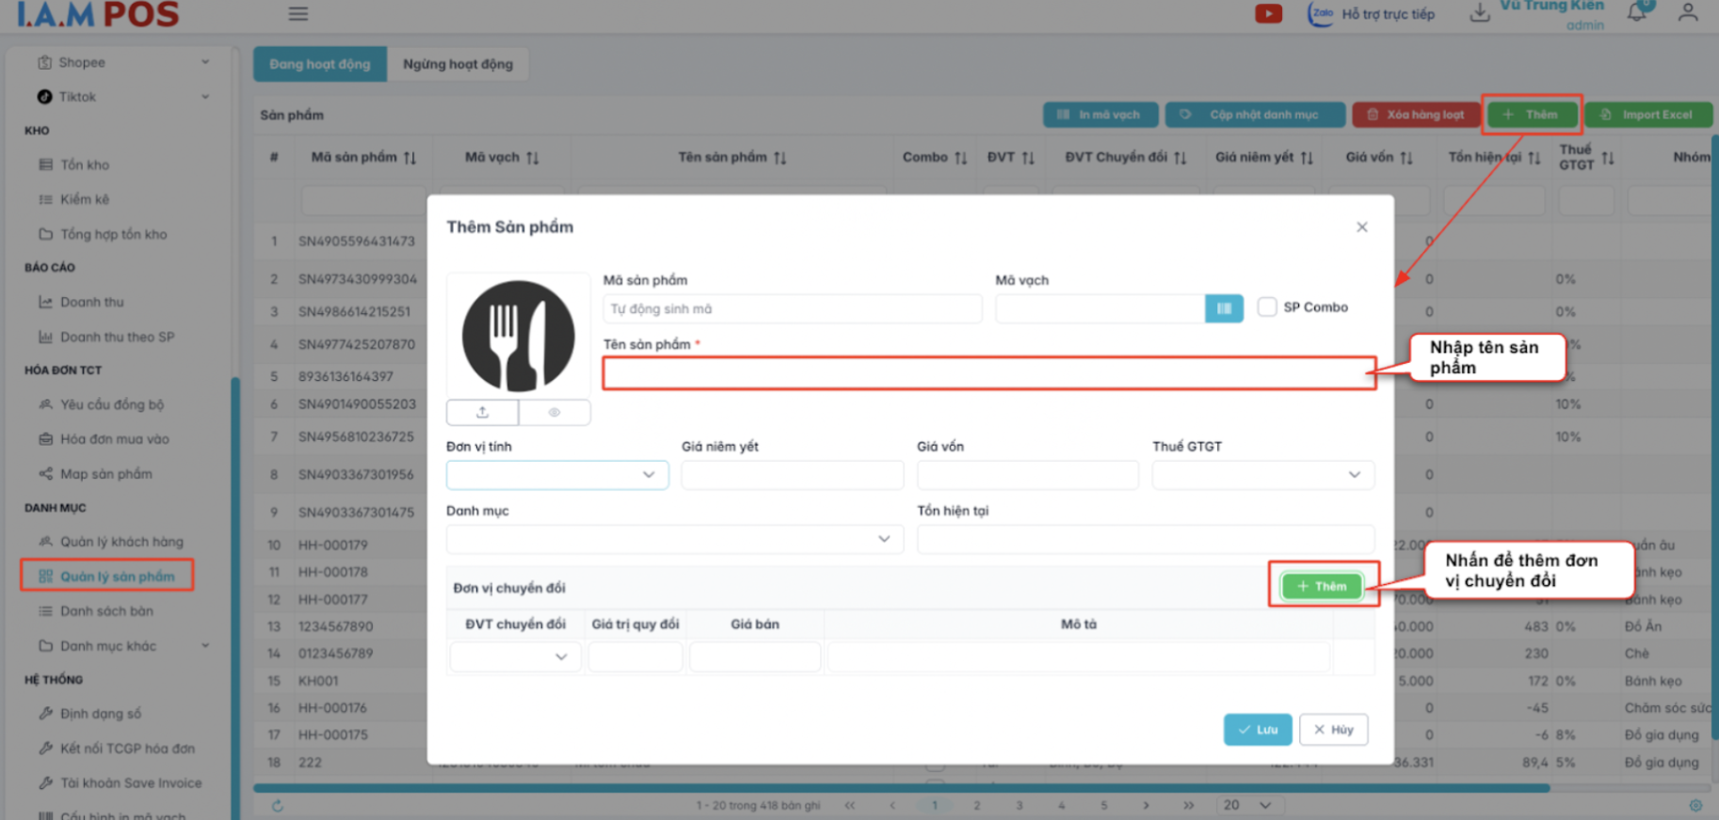Click the download icon in top bar
The width and height of the screenshot is (1719, 820).
[1480, 13]
